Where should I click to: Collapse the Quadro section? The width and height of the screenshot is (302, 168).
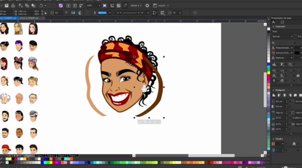pos(273,139)
